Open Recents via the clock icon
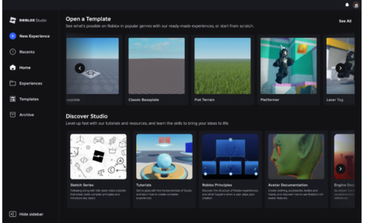366x223 pixels. tap(13, 52)
